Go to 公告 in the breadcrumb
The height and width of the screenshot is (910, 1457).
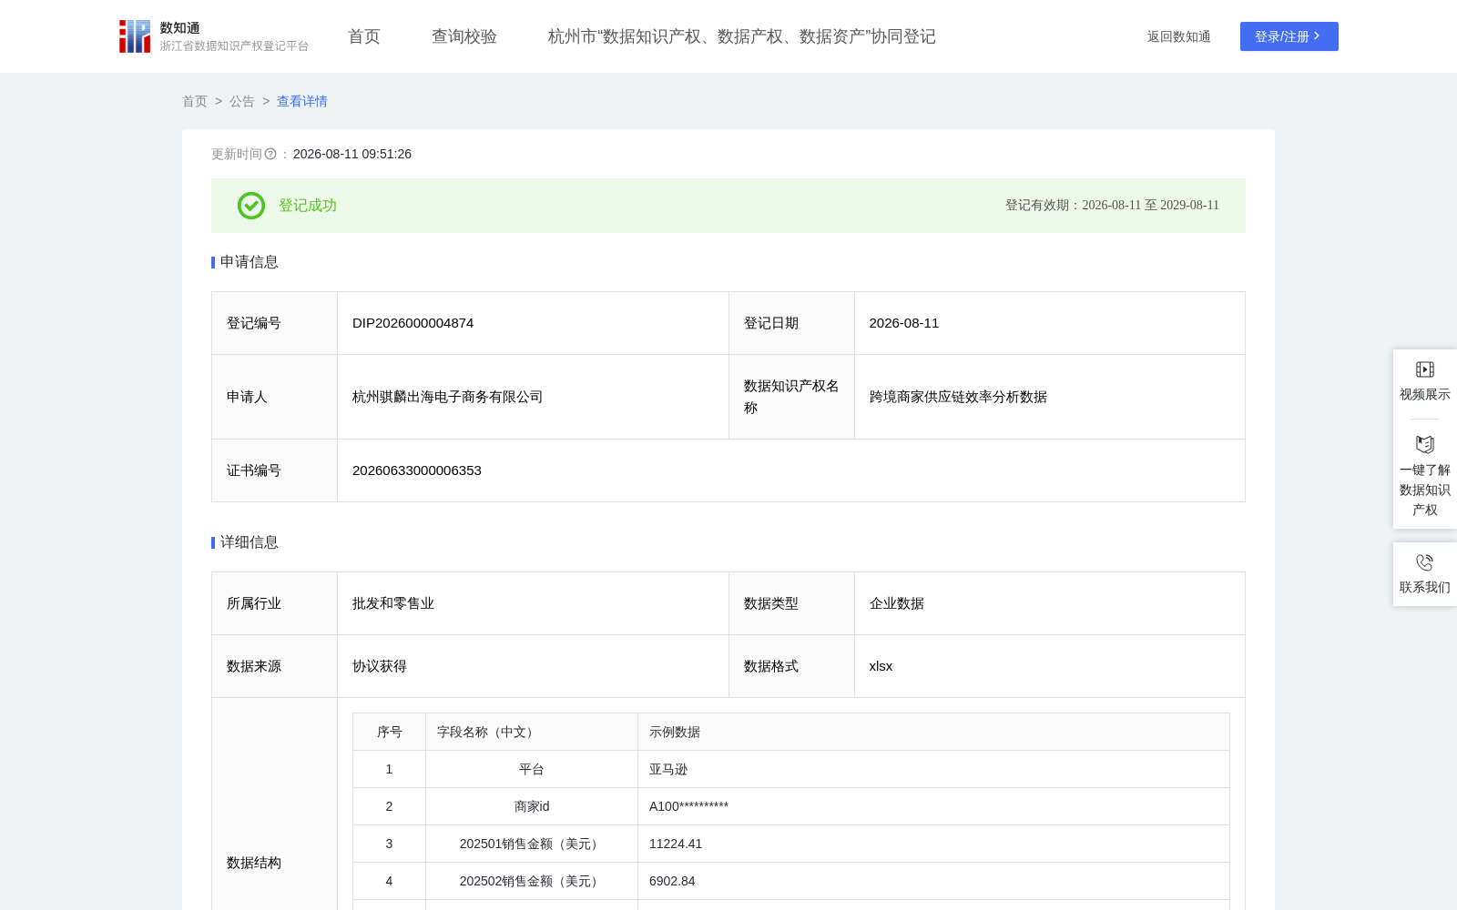pos(242,101)
